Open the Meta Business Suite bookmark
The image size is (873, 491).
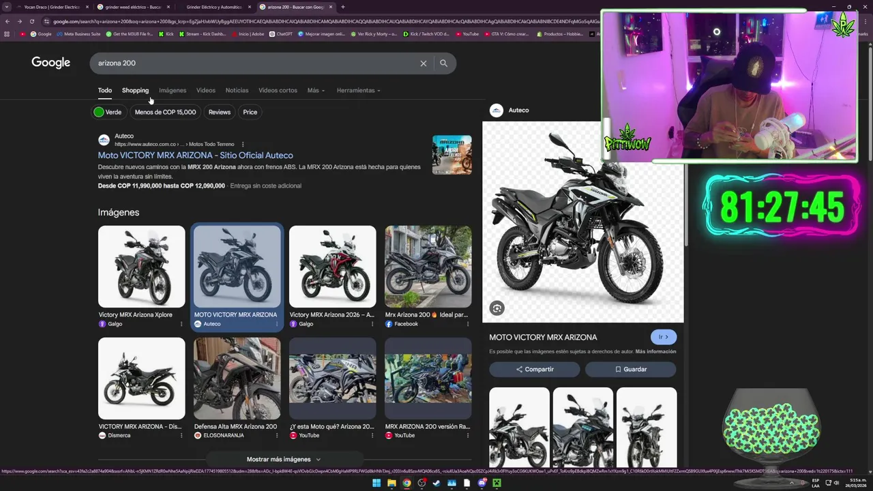pyautogui.click(x=78, y=34)
